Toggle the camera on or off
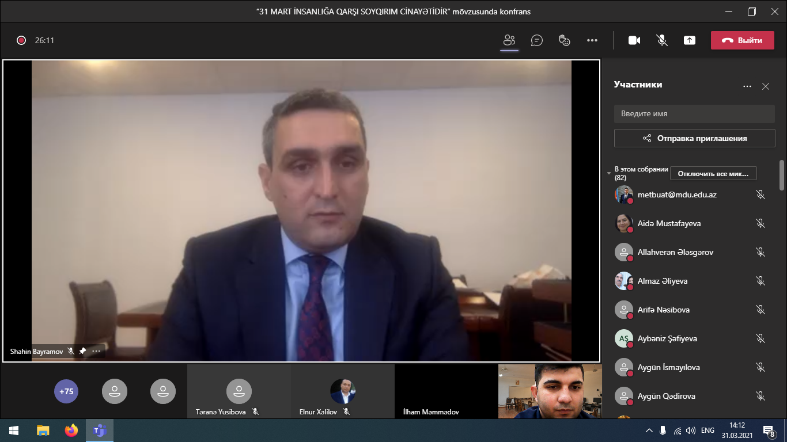This screenshot has width=787, height=442. (634, 40)
